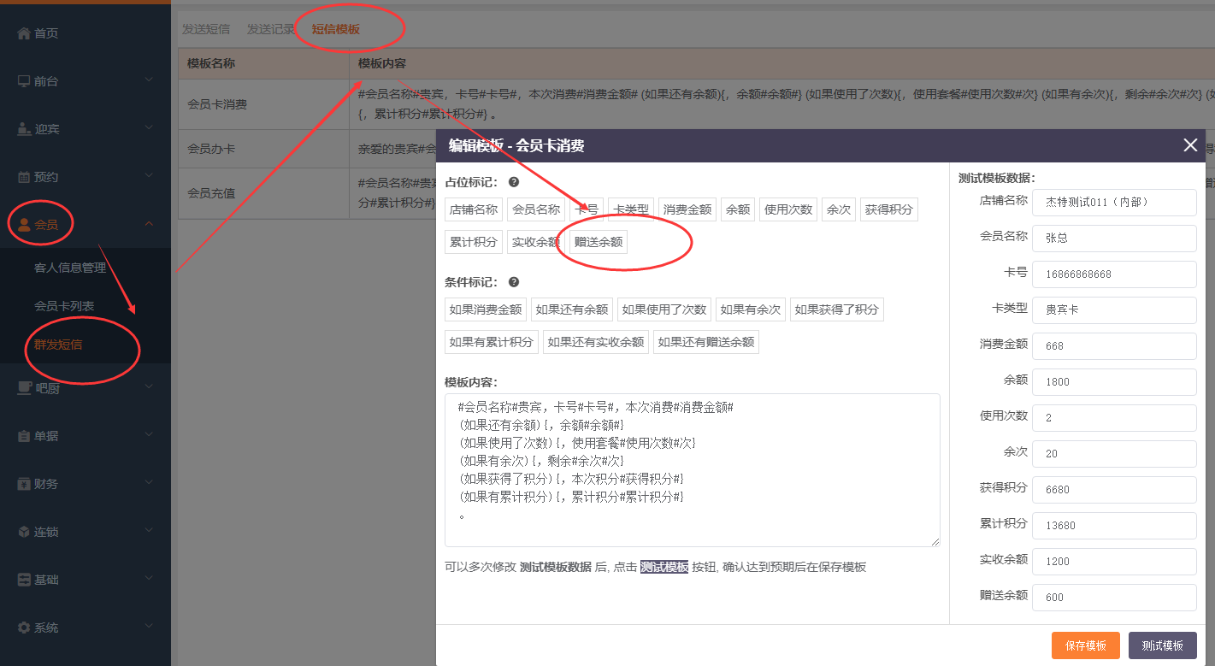Expand the 预约 sidebar menu chevron
Screen dimensions: 1215x666
[x=149, y=176]
